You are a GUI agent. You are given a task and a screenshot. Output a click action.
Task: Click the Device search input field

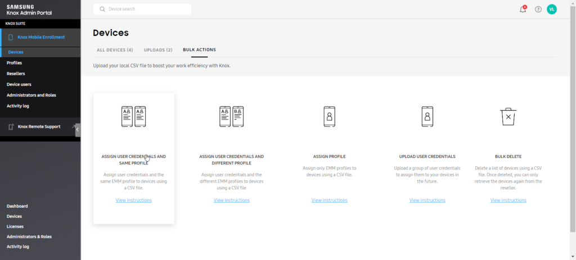(x=142, y=9)
